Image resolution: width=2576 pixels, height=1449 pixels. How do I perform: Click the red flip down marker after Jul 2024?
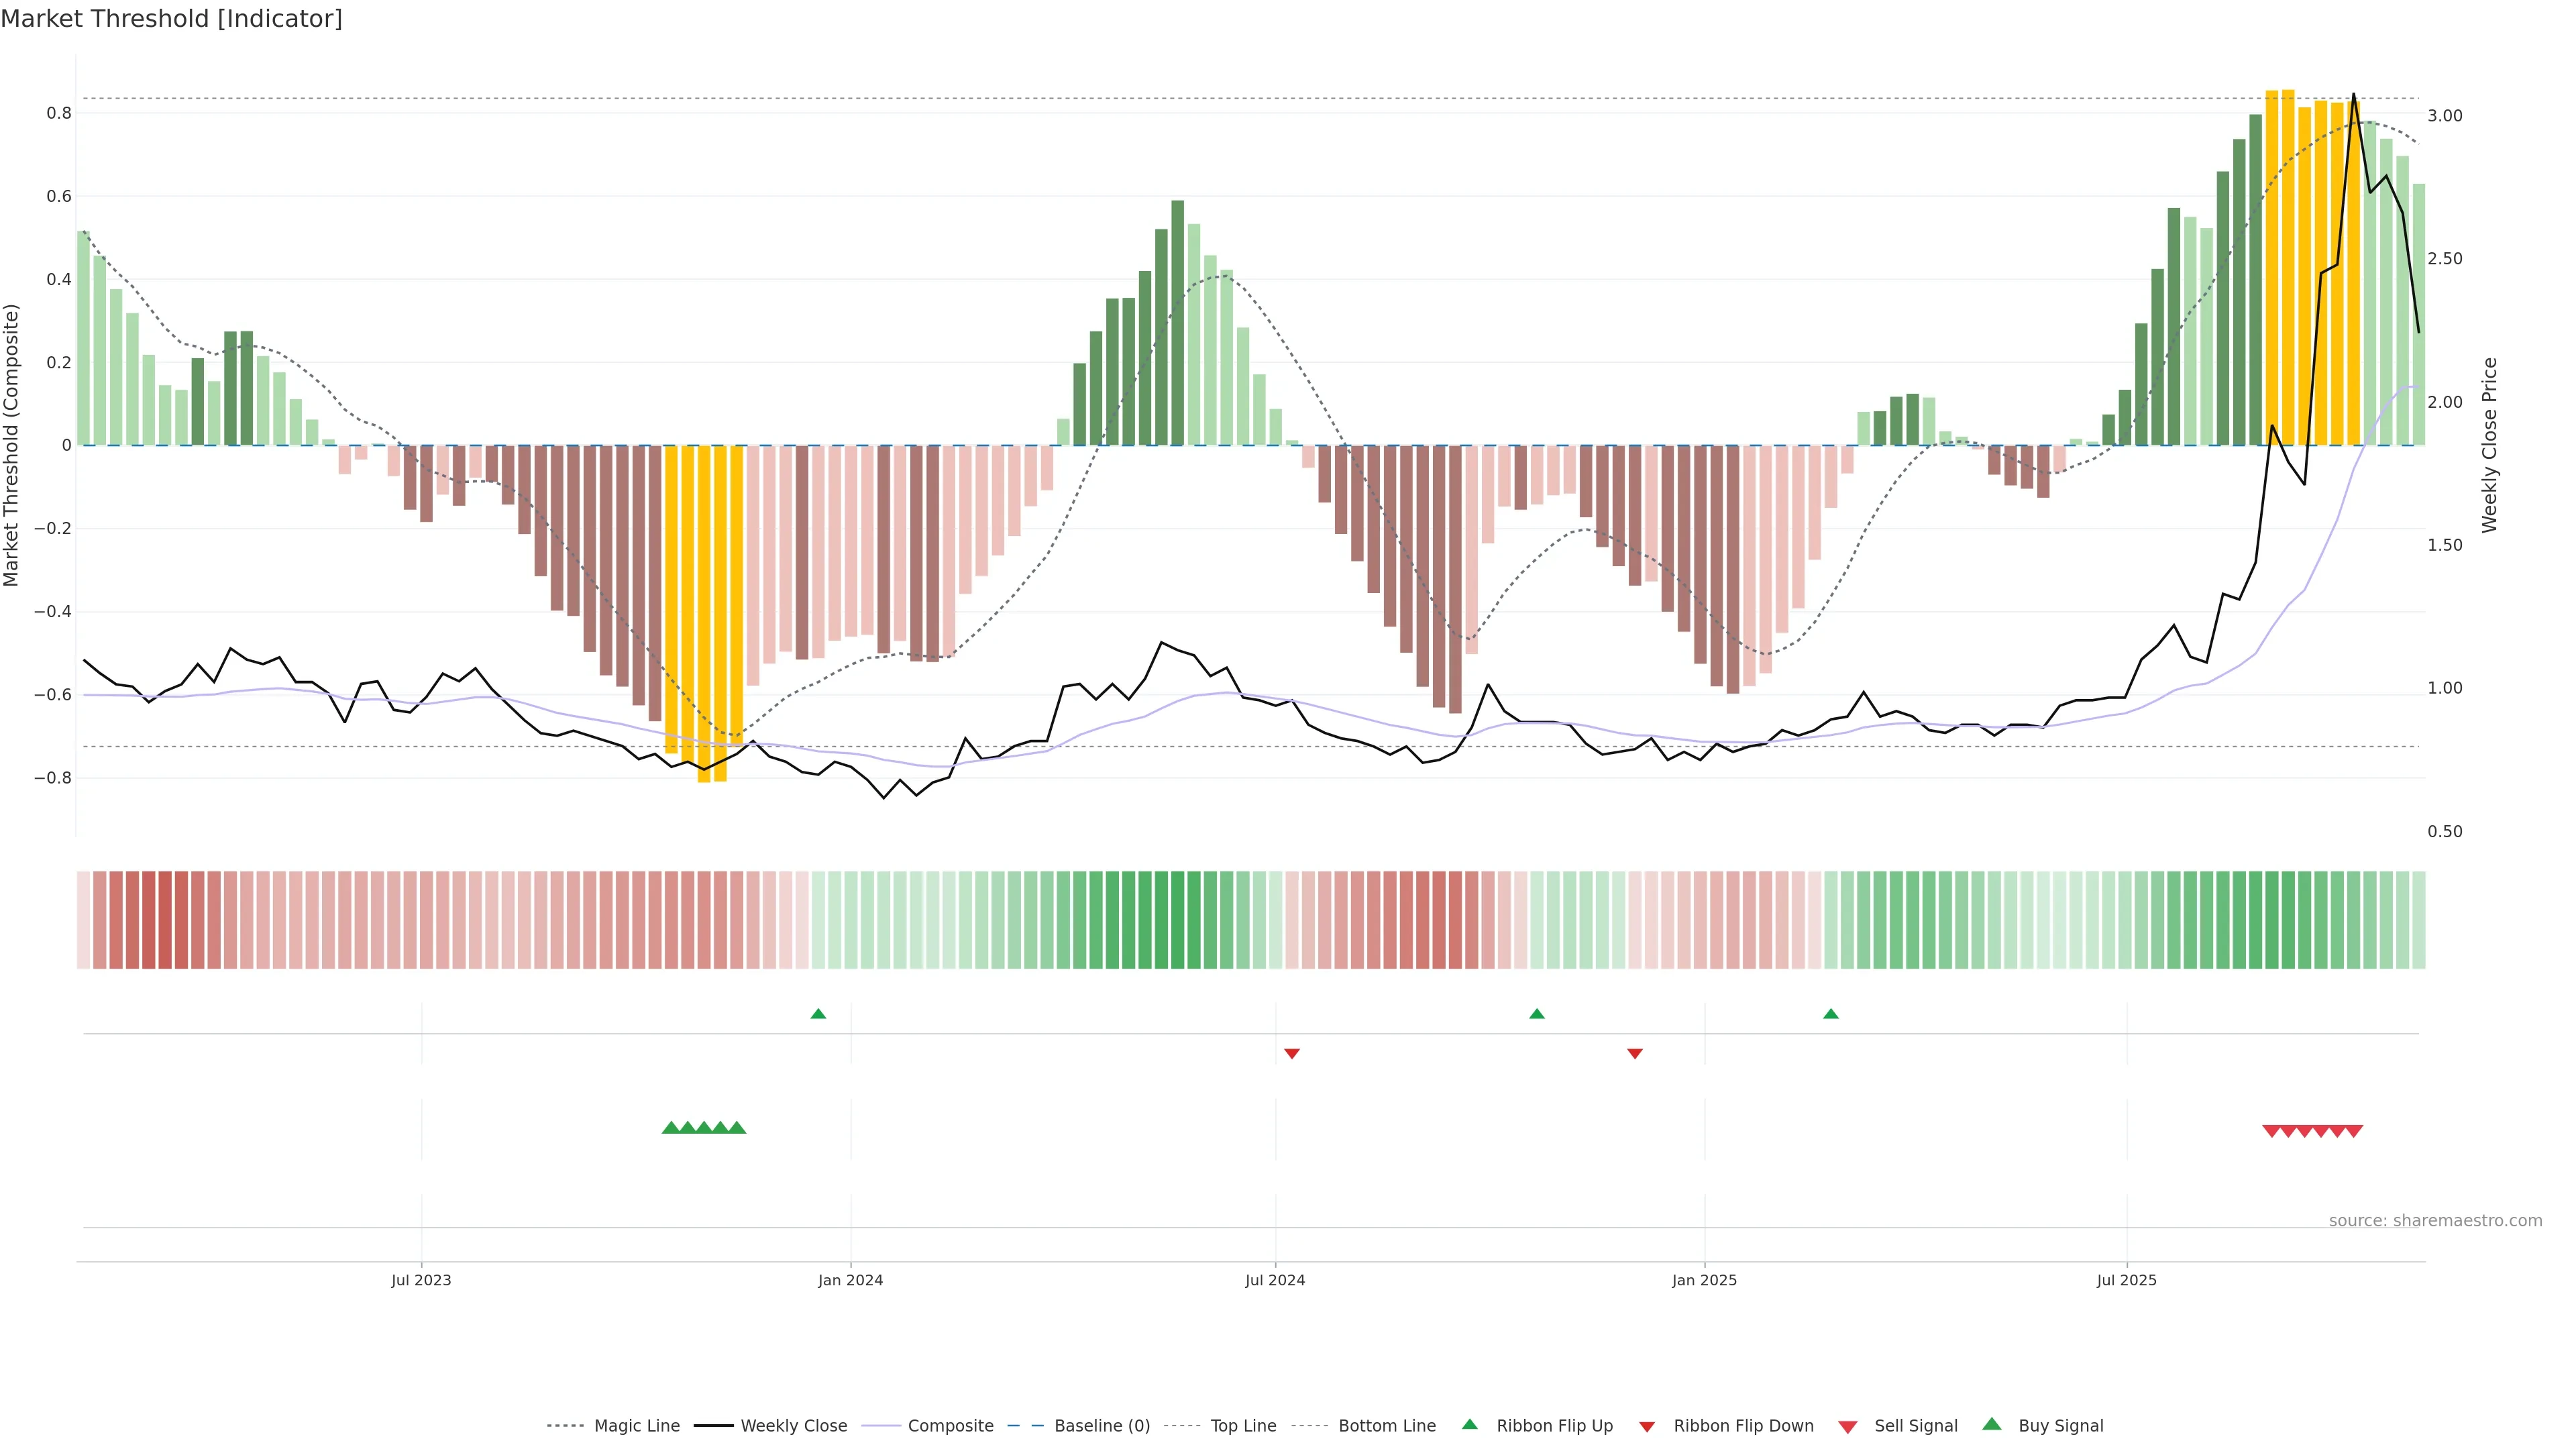click(x=1291, y=1053)
